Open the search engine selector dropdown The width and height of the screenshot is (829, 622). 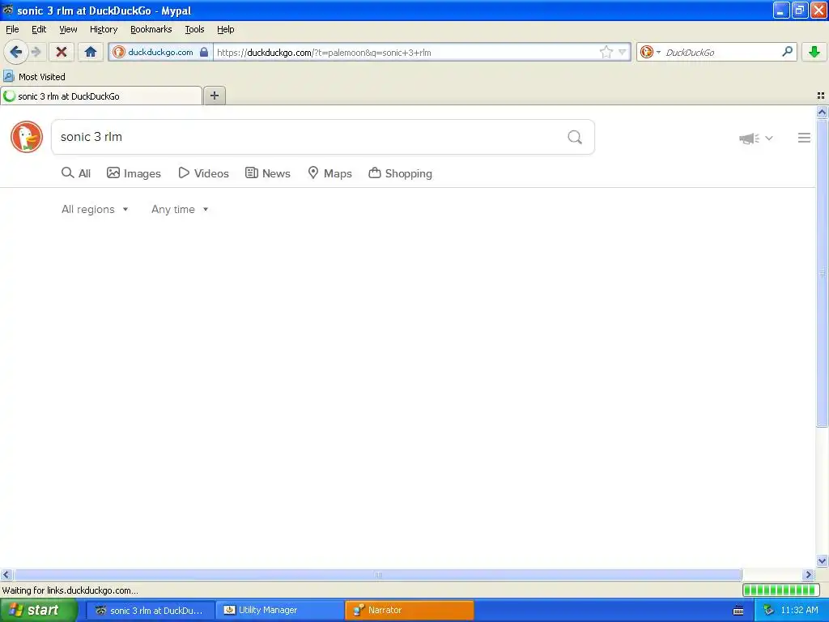point(650,52)
